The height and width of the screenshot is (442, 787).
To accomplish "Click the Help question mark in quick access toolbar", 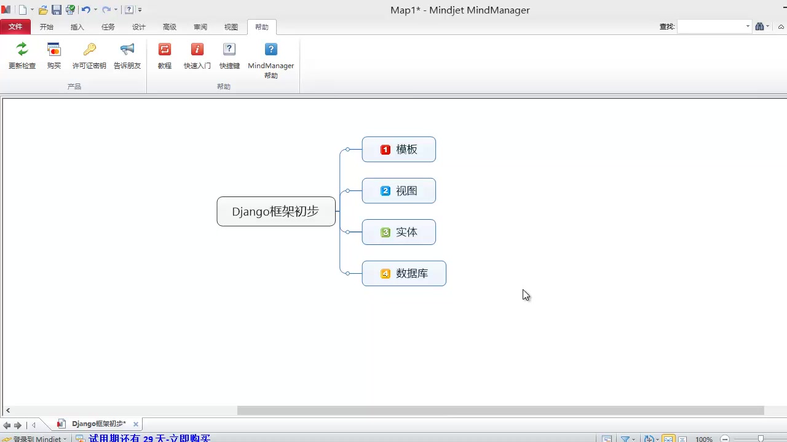I will click(129, 10).
